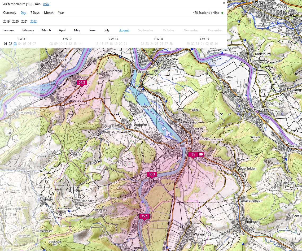
Task: Click the 35.1 marker north of Villigen
Action: pos(144,216)
